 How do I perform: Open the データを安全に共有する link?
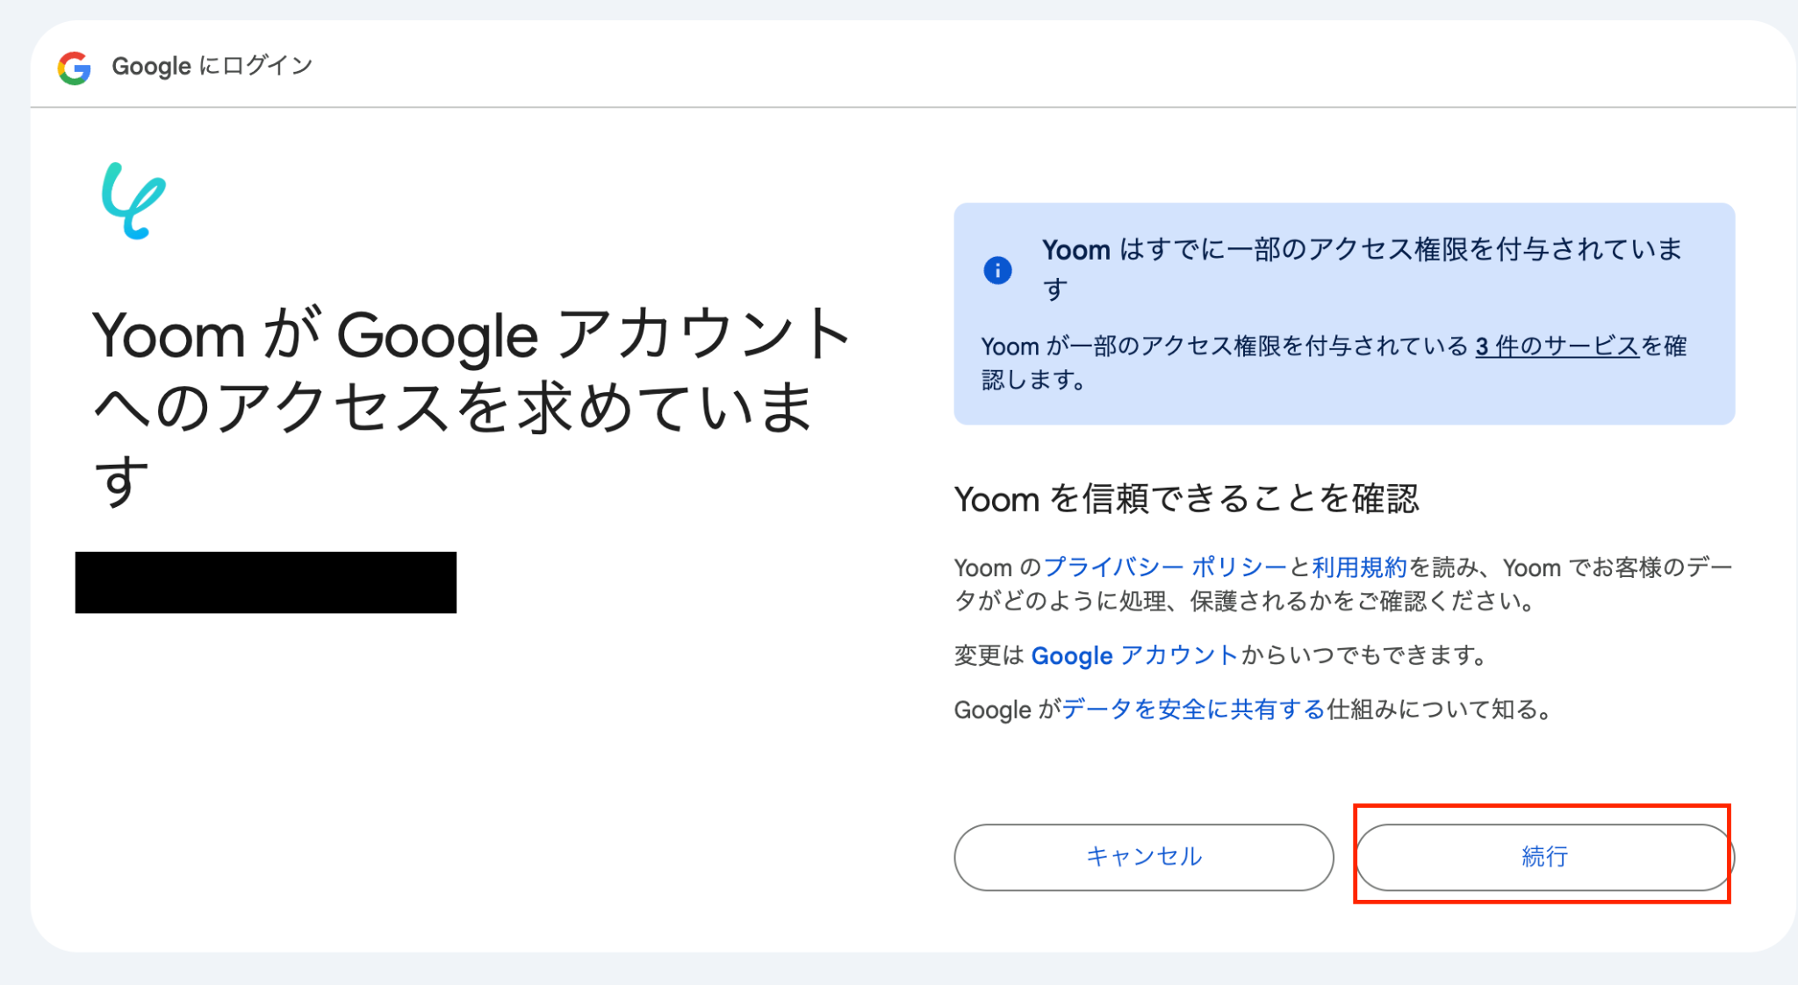point(1193,709)
